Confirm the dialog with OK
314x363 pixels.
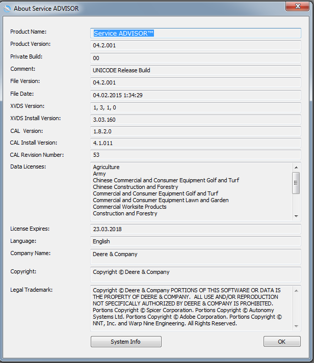pos(282,342)
